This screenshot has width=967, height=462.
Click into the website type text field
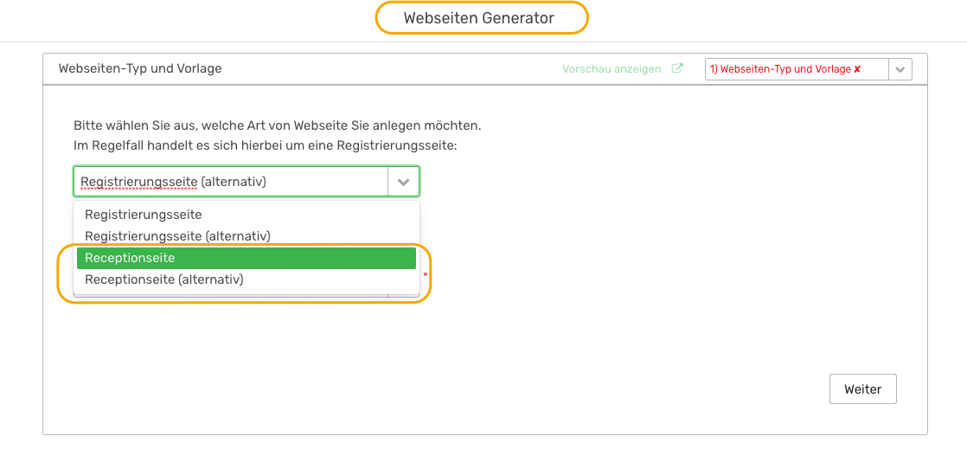[231, 182]
